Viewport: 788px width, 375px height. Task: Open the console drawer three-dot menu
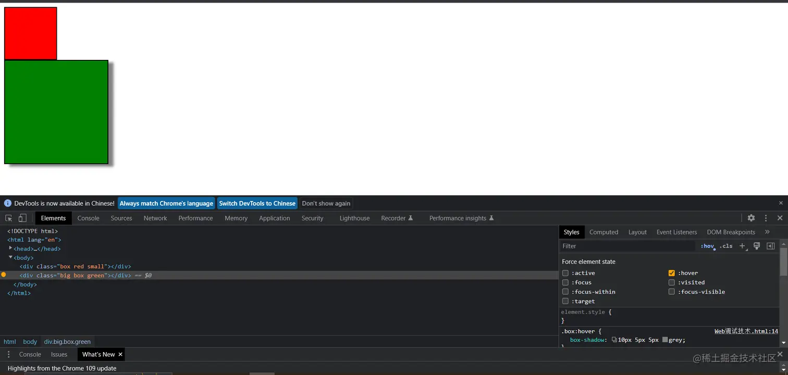8,354
